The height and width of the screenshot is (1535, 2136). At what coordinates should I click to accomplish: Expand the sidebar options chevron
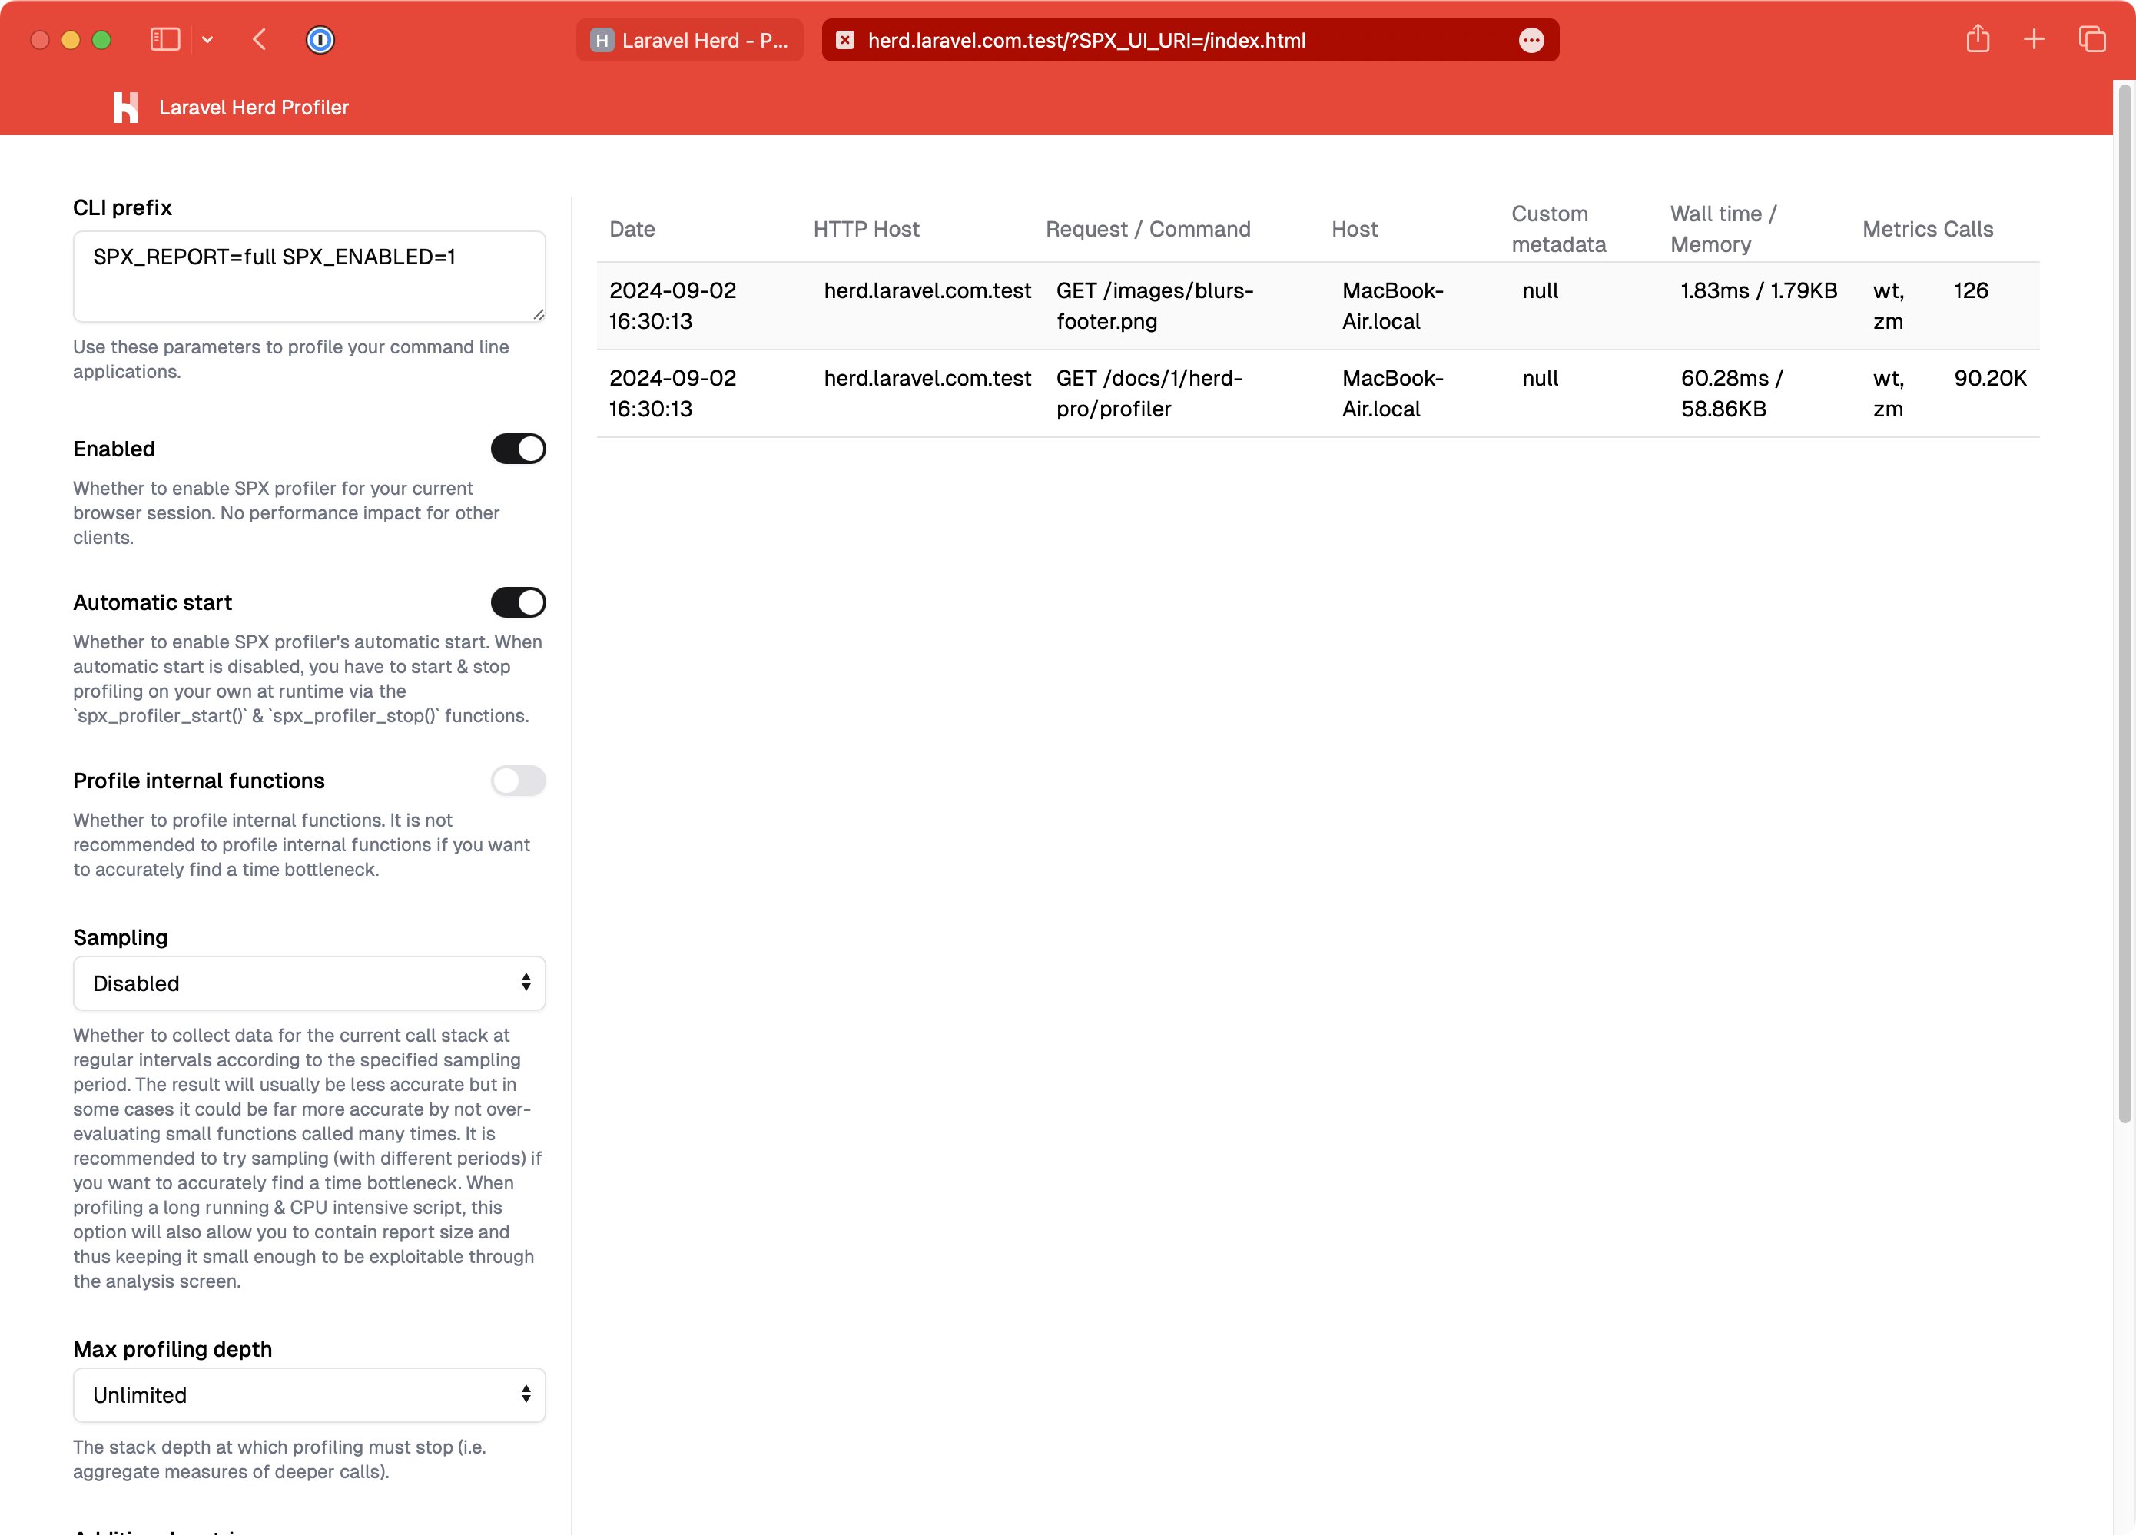coord(207,39)
